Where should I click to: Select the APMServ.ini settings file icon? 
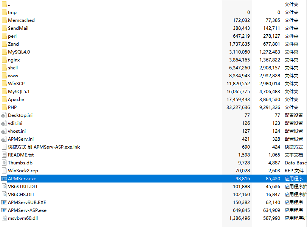tap(4, 139)
